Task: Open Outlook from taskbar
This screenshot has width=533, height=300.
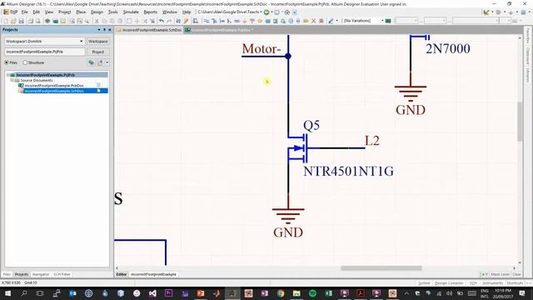Action: tap(72, 293)
